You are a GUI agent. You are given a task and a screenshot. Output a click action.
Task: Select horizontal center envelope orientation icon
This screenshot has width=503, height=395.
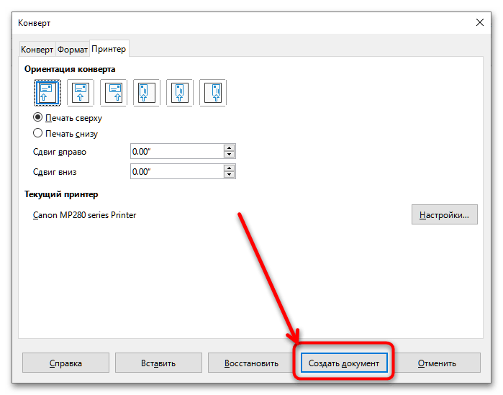79,93
